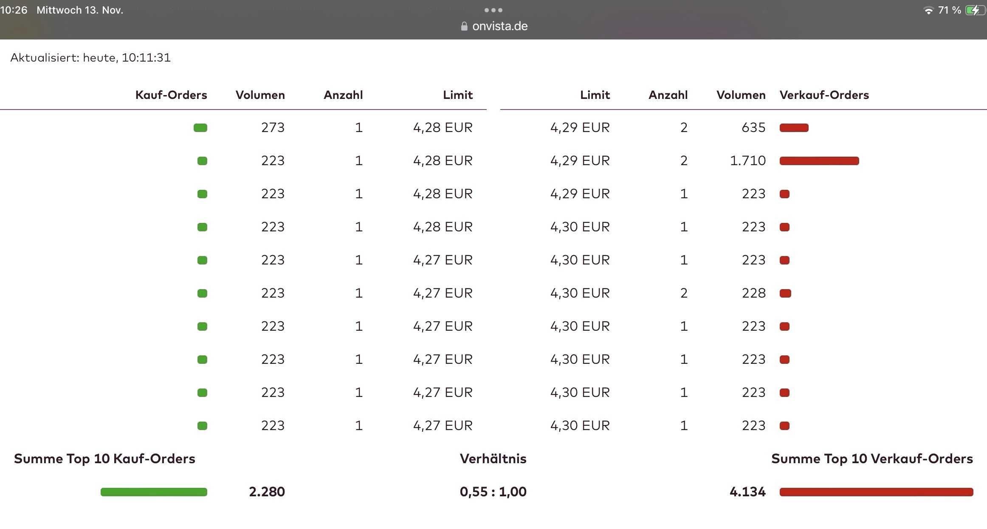Click the Aktualisiert timestamp text
The width and height of the screenshot is (987, 529).
pyautogui.click(x=90, y=58)
